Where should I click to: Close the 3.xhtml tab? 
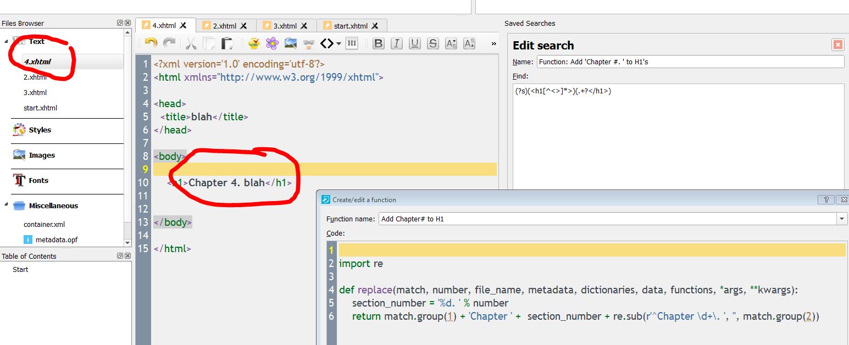click(304, 26)
